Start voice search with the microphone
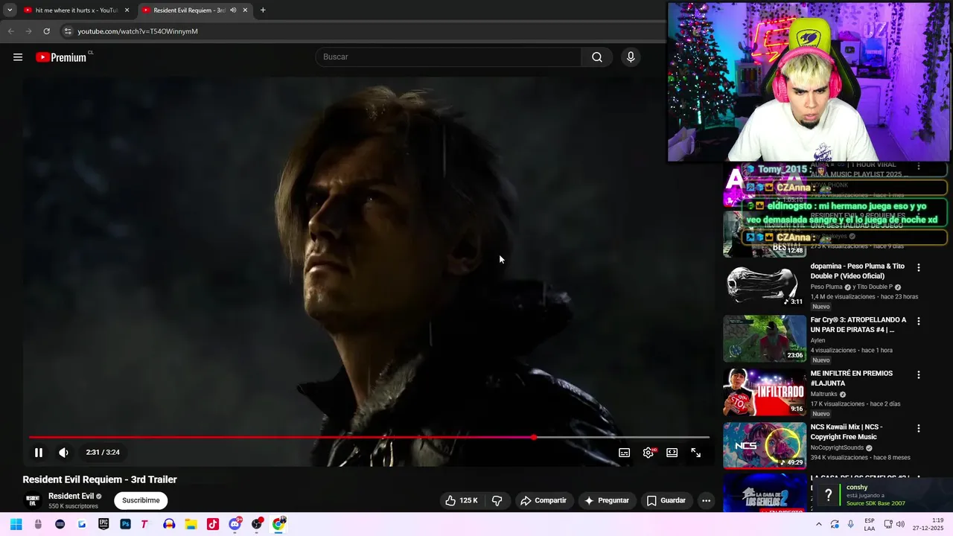 point(631,57)
